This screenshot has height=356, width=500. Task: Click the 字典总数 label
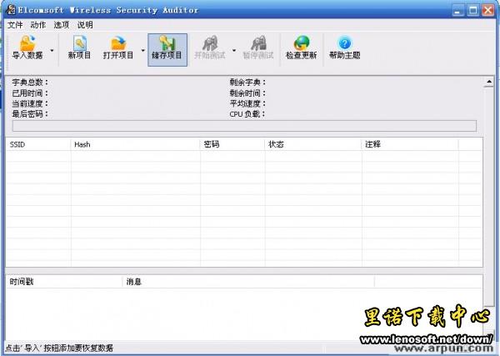click(x=30, y=83)
